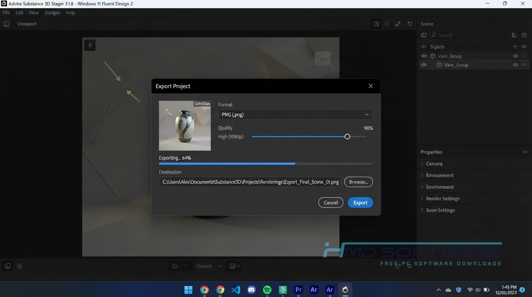
Task: Open Spotify from the taskbar
Action: pos(267,290)
